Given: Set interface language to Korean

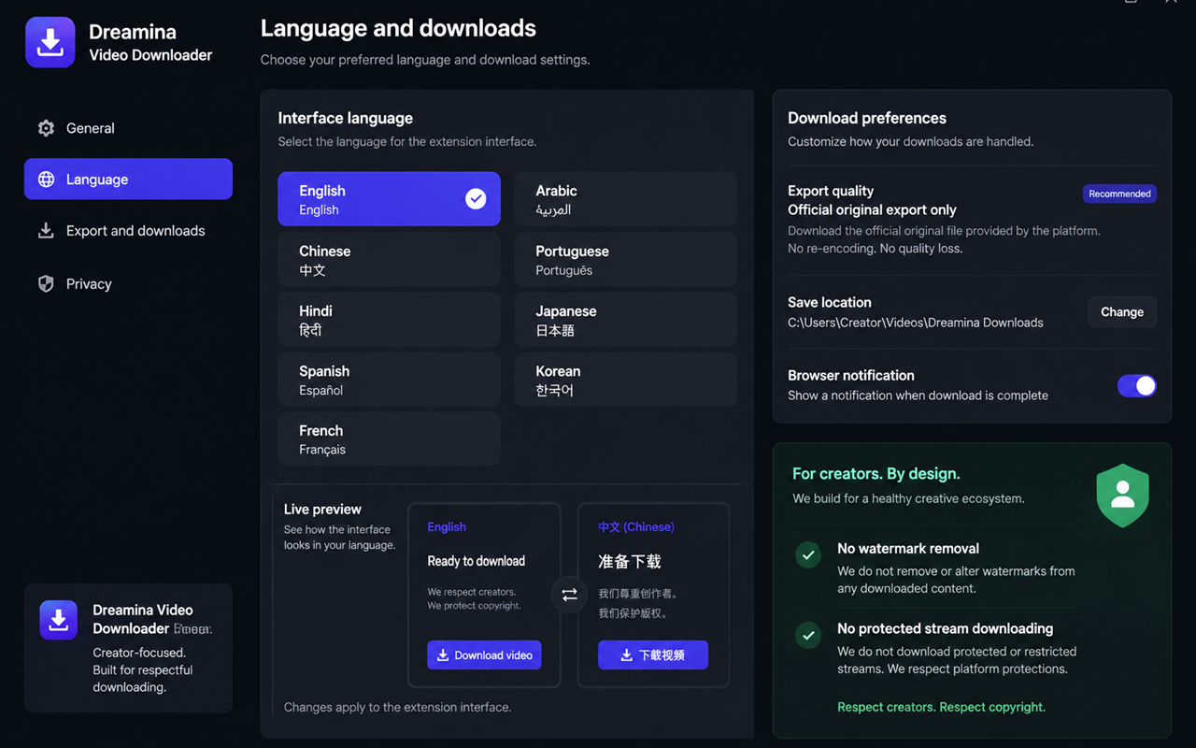Looking at the screenshot, I should pyautogui.click(x=625, y=379).
